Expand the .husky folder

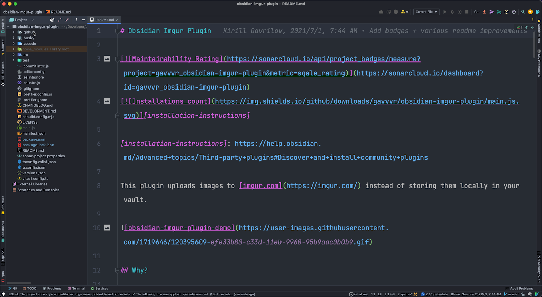click(14, 38)
